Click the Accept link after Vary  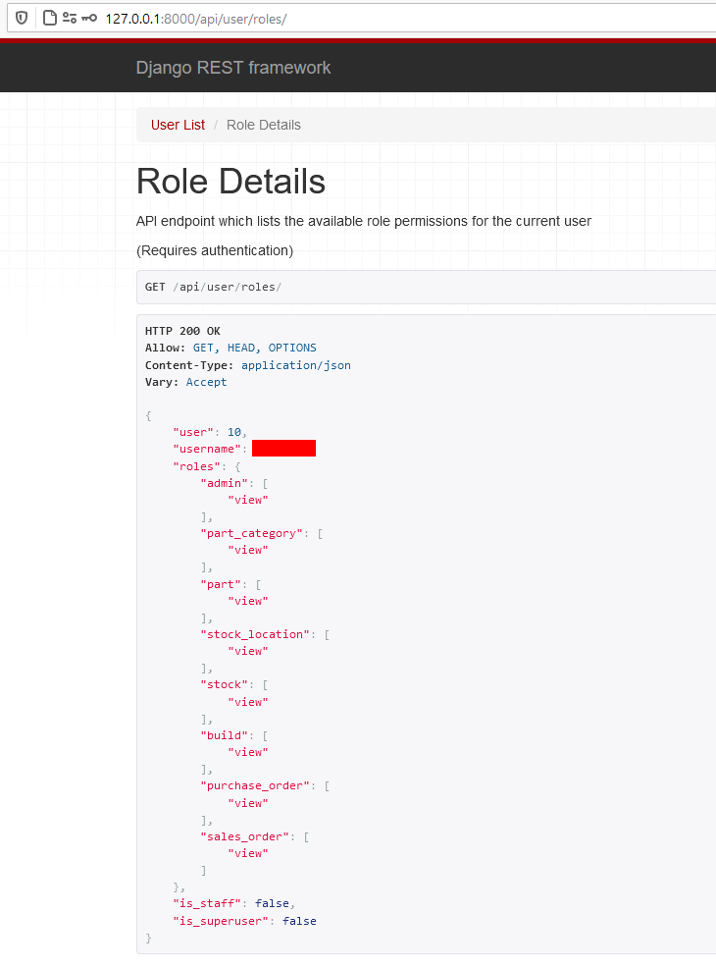(x=206, y=382)
